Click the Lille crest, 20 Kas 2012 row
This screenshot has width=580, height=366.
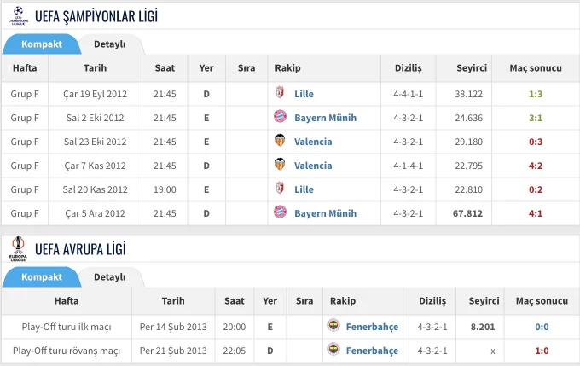[x=280, y=188]
